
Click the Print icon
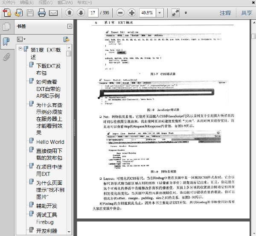tap(42, 13)
